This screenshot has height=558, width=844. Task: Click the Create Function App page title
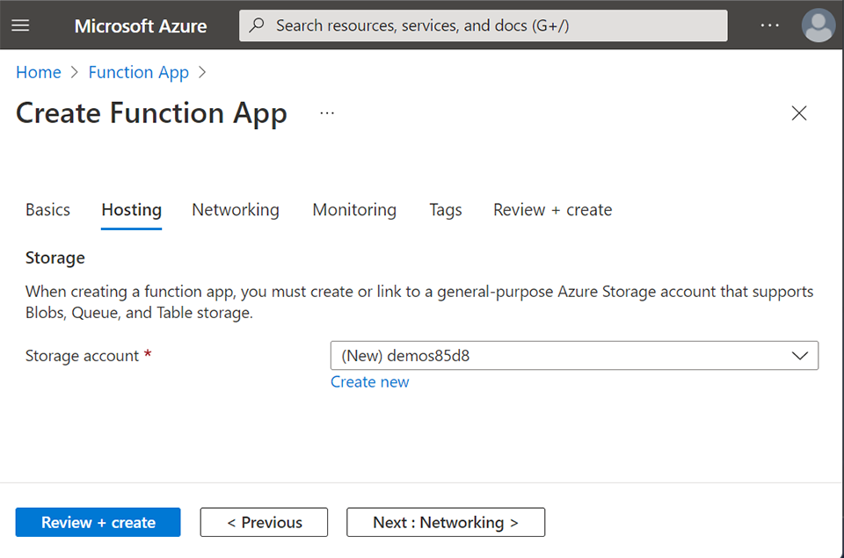tap(151, 113)
